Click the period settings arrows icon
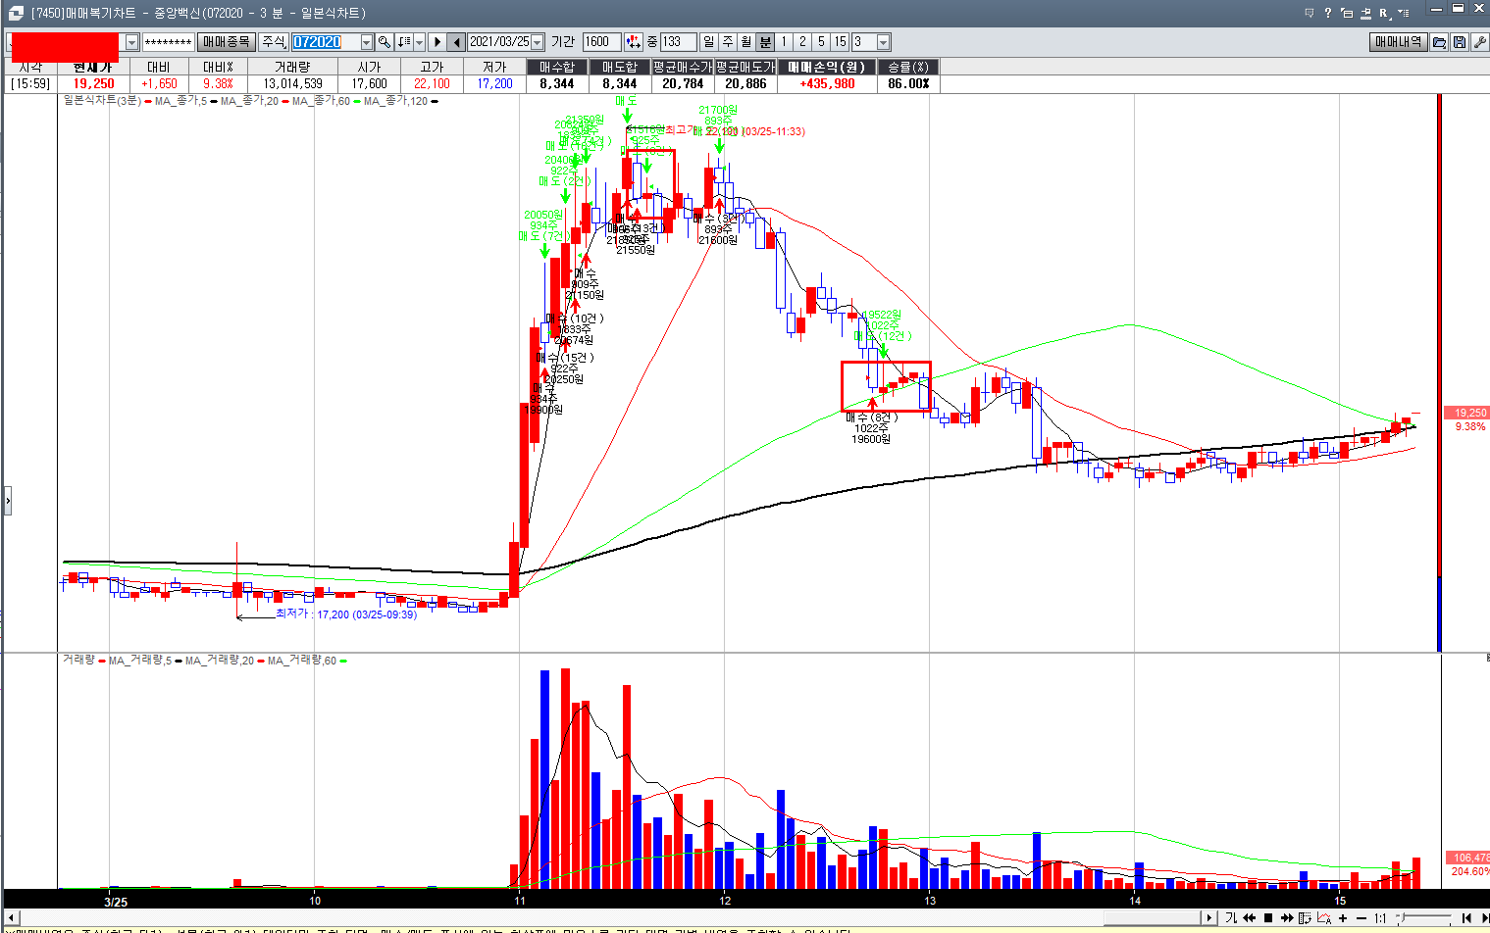Viewport: 1490px width, 933px height. point(634,42)
